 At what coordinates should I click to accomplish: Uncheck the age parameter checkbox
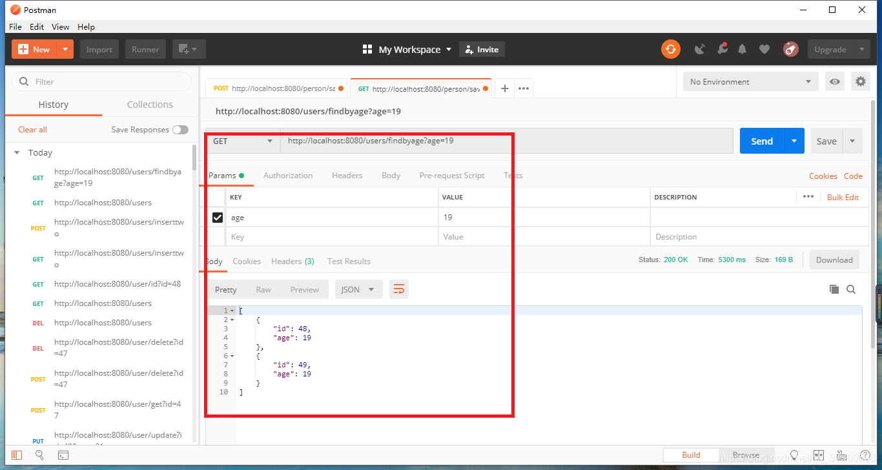[x=218, y=218]
